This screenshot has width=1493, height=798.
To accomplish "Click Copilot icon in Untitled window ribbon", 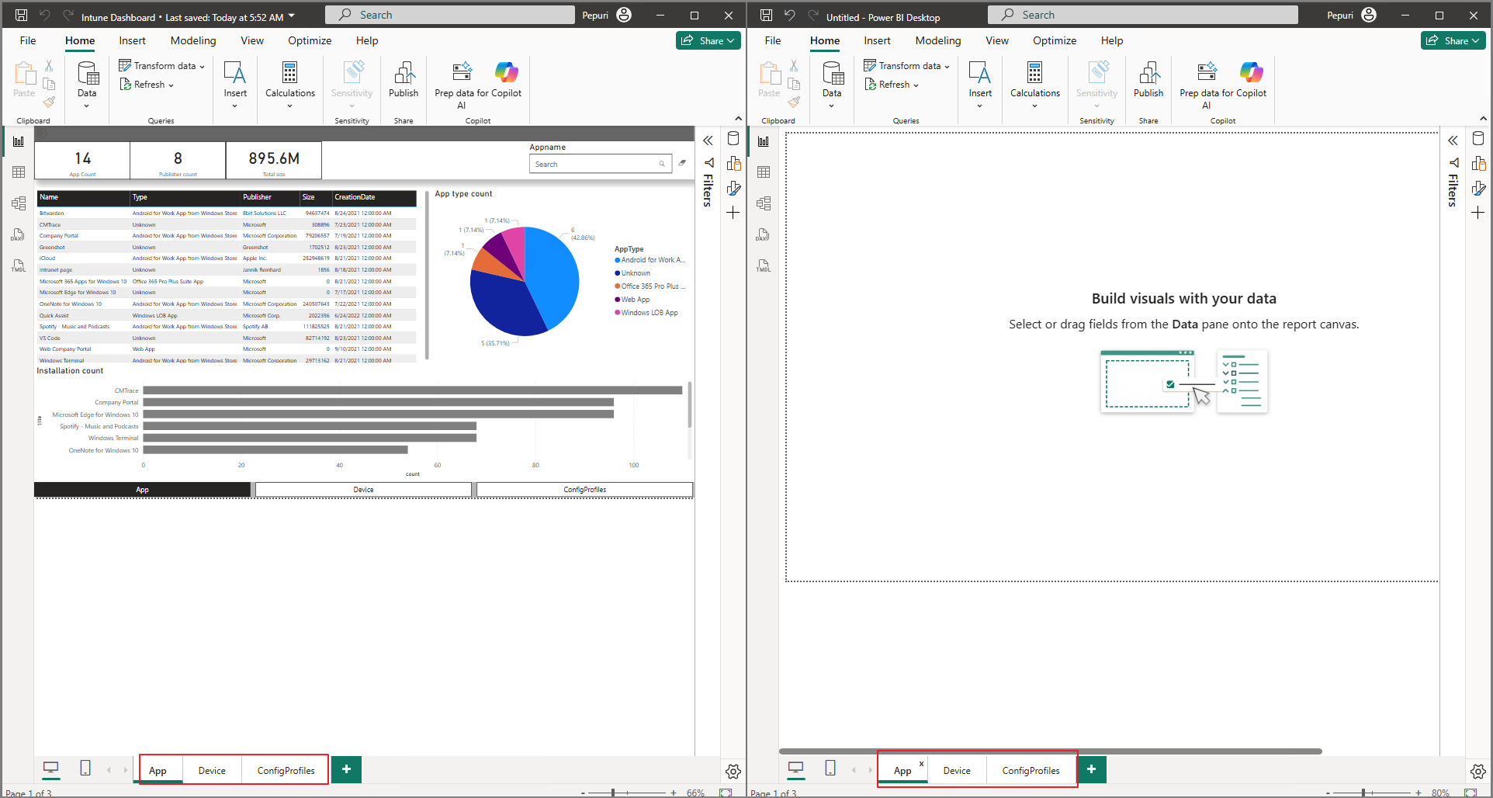I will (1252, 72).
